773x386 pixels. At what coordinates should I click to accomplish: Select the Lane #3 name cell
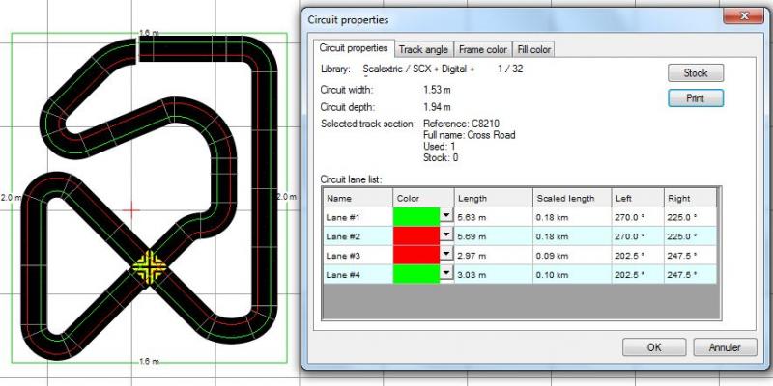point(358,255)
